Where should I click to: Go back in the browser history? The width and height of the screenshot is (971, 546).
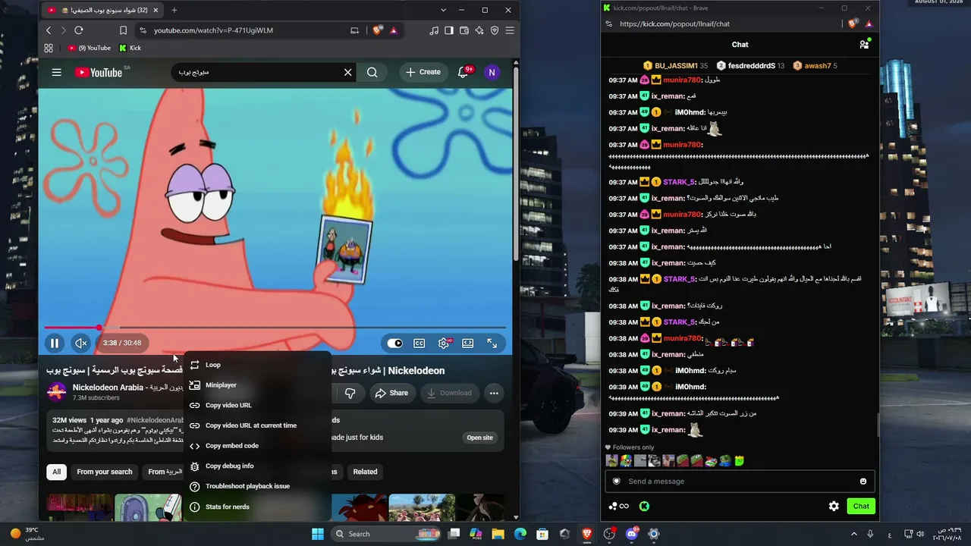pyautogui.click(x=49, y=30)
